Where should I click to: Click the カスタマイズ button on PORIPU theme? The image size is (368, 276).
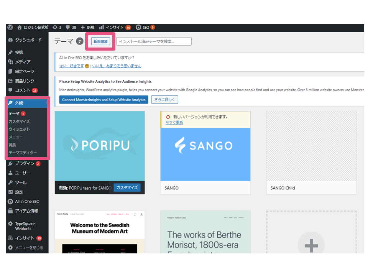[x=127, y=187]
